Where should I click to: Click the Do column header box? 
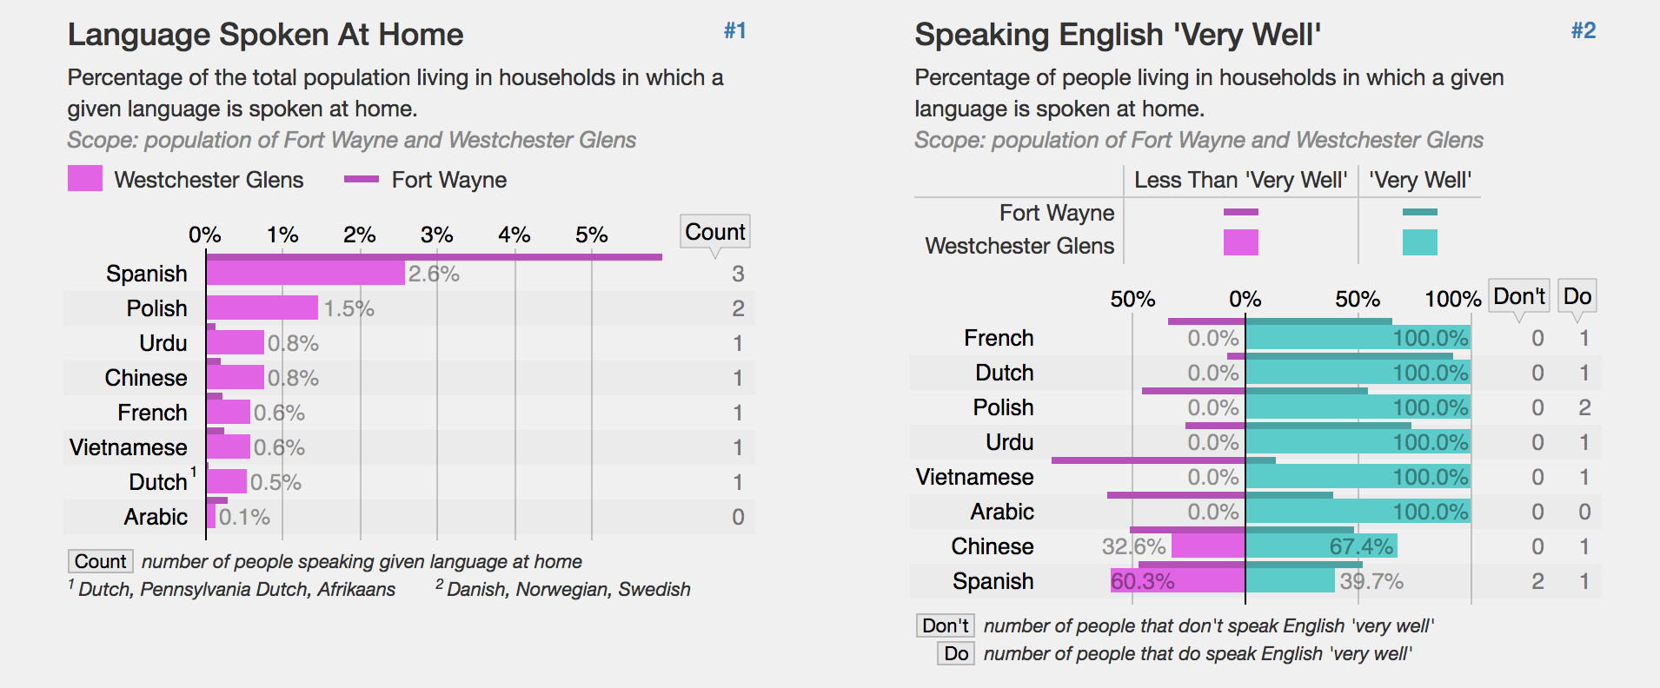1577,296
